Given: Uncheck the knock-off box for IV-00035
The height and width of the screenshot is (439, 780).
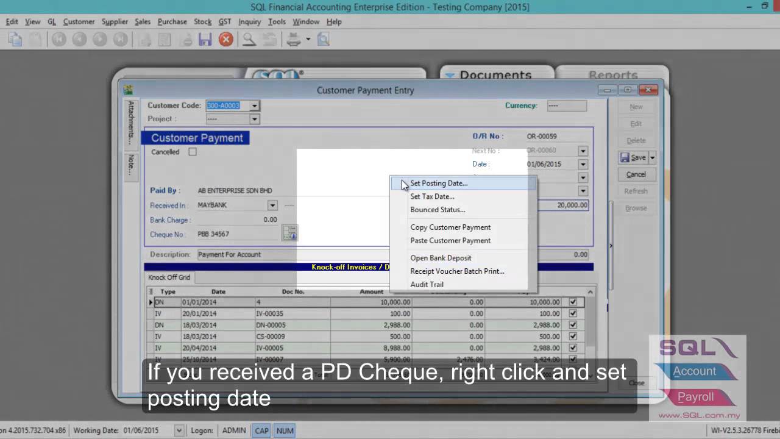Looking at the screenshot, I should click(x=573, y=313).
